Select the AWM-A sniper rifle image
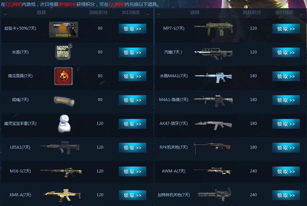307x206 pixels. point(212,171)
